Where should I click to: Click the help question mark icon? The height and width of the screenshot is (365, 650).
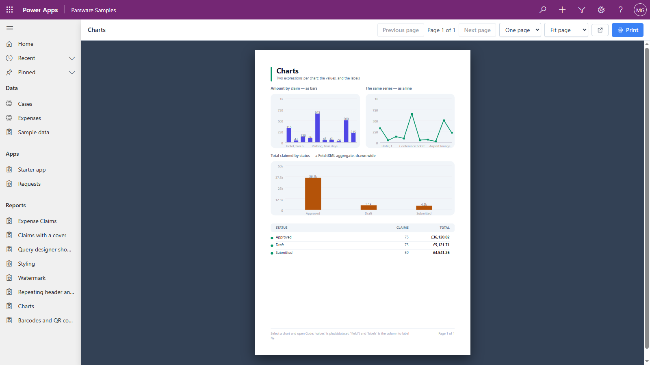[621, 10]
